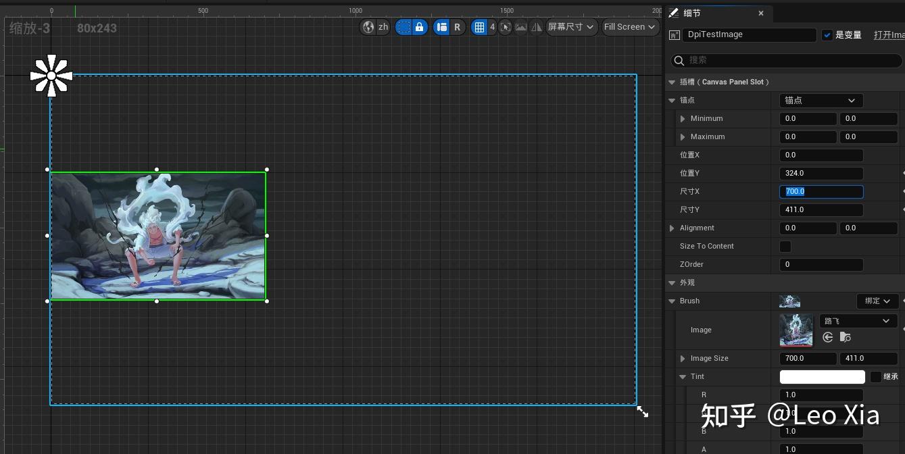Click the 尺寸Y field showing 411.0
The height and width of the screenshot is (454, 905).
[821, 209]
